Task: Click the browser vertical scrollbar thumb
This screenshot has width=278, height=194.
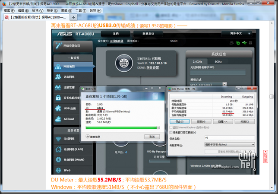Action: [272, 96]
